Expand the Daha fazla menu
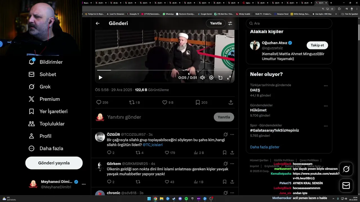360x202 pixels. click(x=46, y=148)
